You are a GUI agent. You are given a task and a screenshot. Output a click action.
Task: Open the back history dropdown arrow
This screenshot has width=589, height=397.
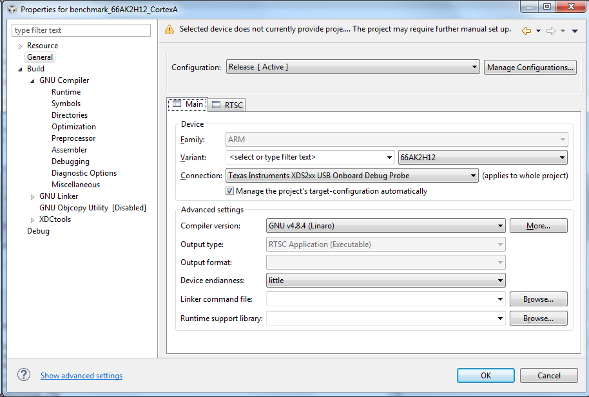[538, 31]
